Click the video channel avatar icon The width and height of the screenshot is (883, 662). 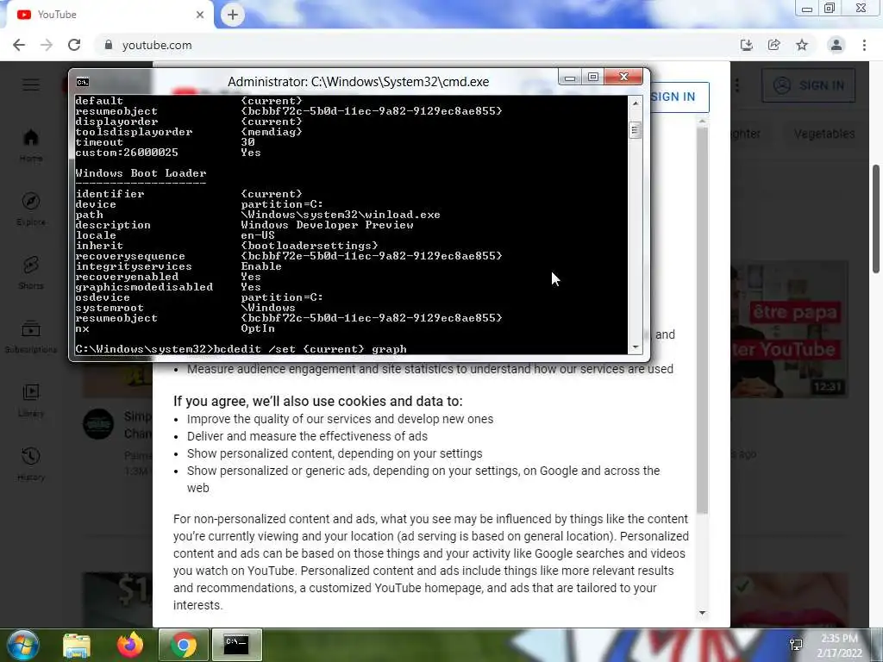(98, 424)
